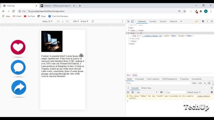This screenshot has height=120, width=214.
Task: Select the img element line
Action: point(163,36)
